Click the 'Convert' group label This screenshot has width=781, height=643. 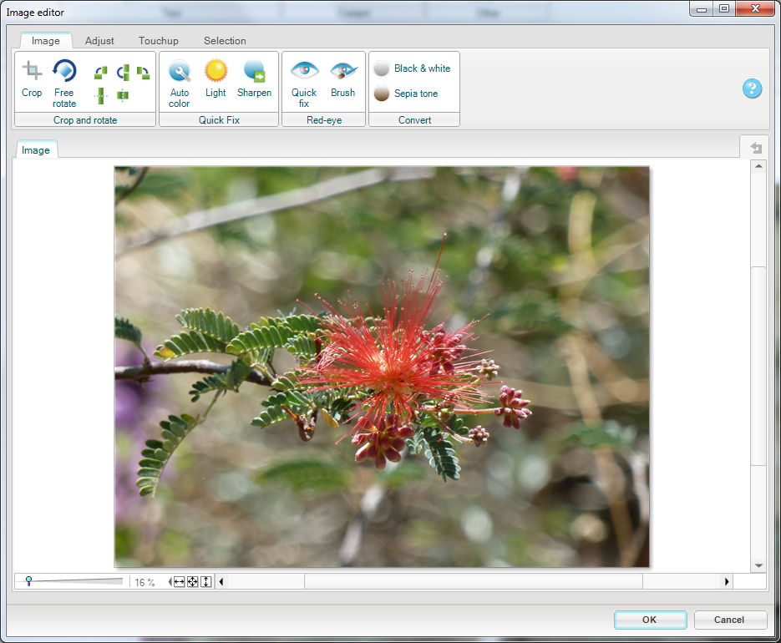click(x=415, y=120)
